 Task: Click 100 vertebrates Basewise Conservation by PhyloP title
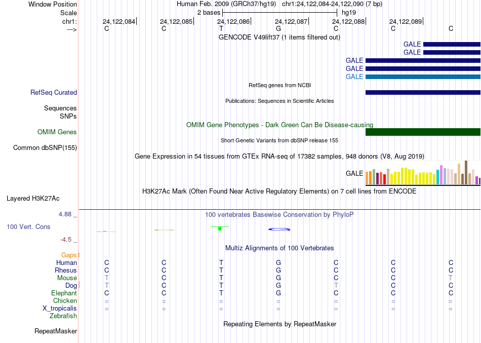(279, 215)
